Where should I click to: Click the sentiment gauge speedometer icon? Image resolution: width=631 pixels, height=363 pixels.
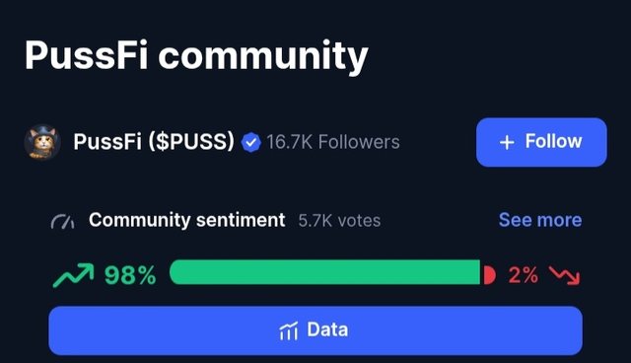click(x=63, y=221)
